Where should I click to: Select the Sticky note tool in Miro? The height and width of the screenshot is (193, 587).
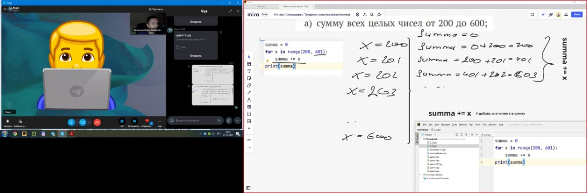pos(249,78)
